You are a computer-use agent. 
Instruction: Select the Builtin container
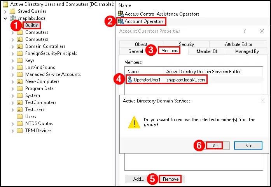point(32,25)
